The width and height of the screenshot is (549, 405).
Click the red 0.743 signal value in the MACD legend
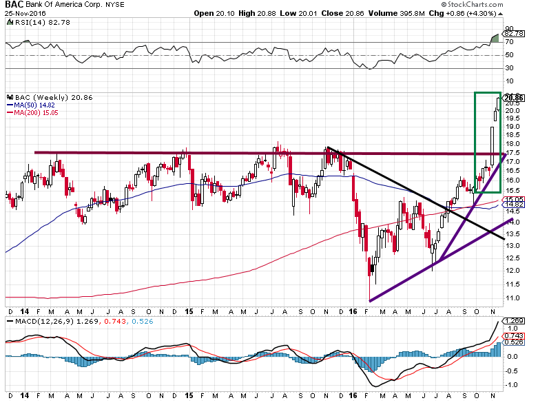pos(114,322)
